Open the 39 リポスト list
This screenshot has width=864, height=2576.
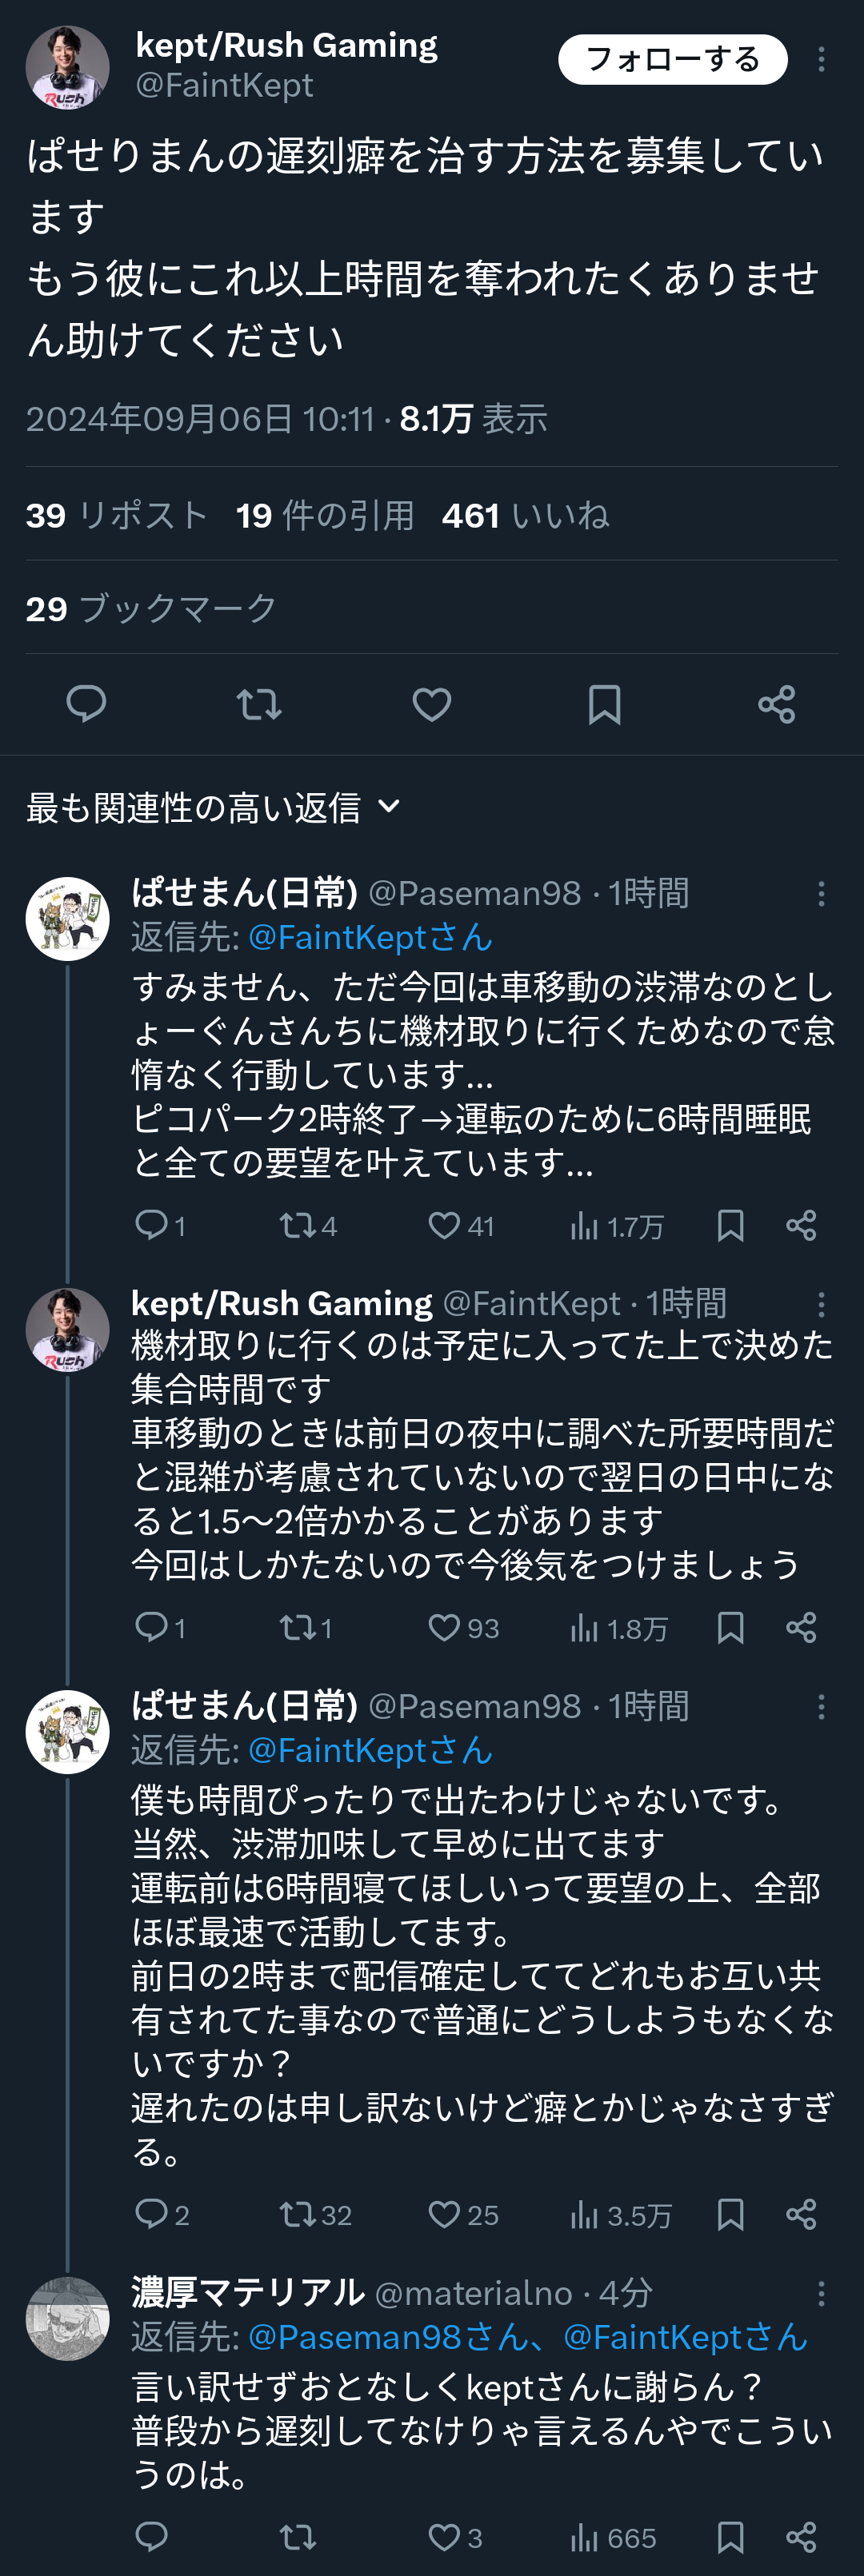pos(116,516)
